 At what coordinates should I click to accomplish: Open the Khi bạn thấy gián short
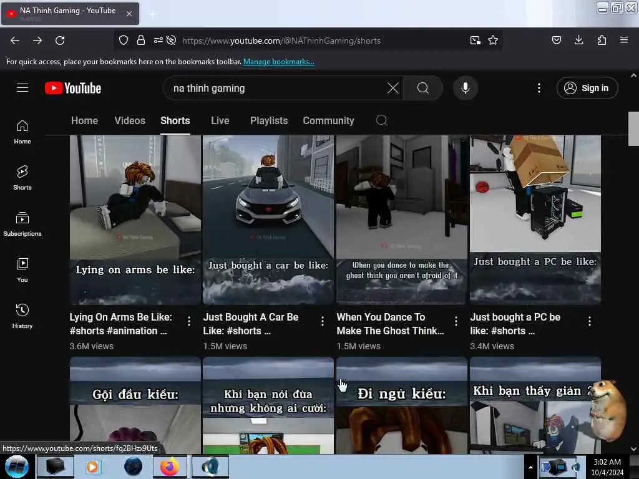535,405
